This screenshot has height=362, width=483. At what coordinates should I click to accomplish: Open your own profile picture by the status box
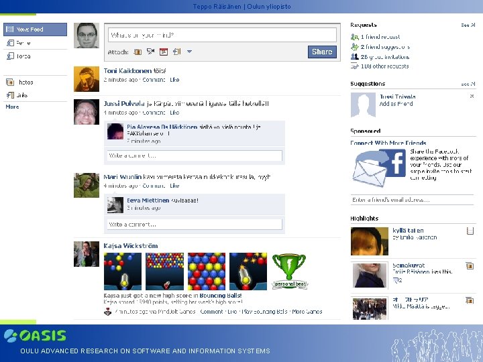pyautogui.click(x=87, y=36)
